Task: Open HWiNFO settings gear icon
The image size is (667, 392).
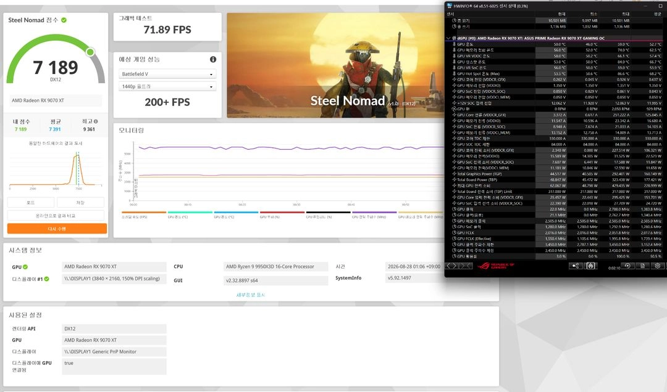Action: [x=658, y=266]
